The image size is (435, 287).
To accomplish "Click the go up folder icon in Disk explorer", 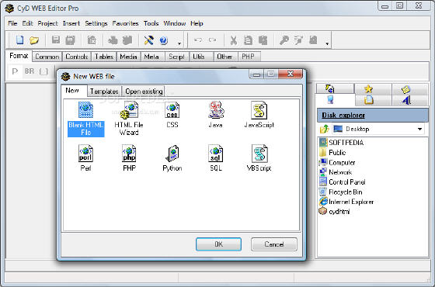I will (x=325, y=129).
